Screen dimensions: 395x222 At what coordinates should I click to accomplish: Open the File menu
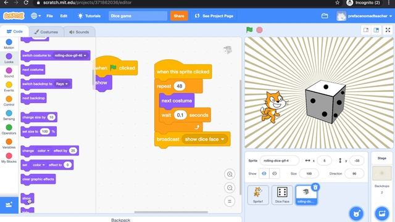coord(49,16)
